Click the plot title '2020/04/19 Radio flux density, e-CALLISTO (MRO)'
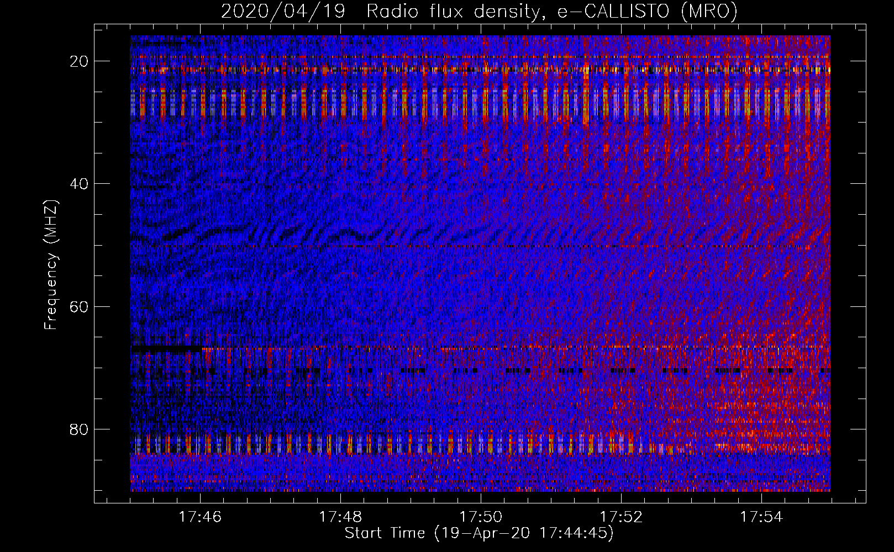 tap(479, 11)
